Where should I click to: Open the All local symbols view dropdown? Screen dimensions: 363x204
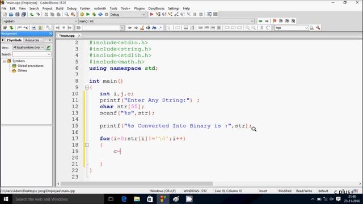43,48
